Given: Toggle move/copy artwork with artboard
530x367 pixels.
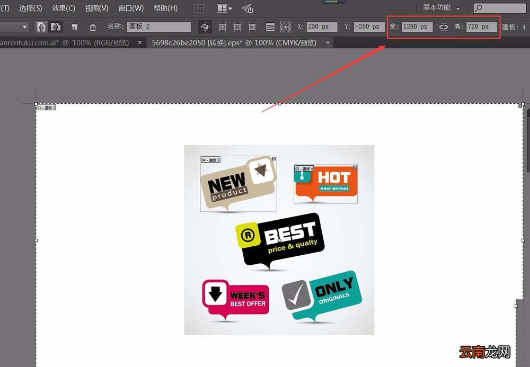Looking at the screenshot, I should click(x=205, y=26).
